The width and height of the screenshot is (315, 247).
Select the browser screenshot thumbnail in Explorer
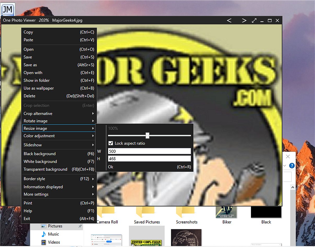(x=107, y=240)
